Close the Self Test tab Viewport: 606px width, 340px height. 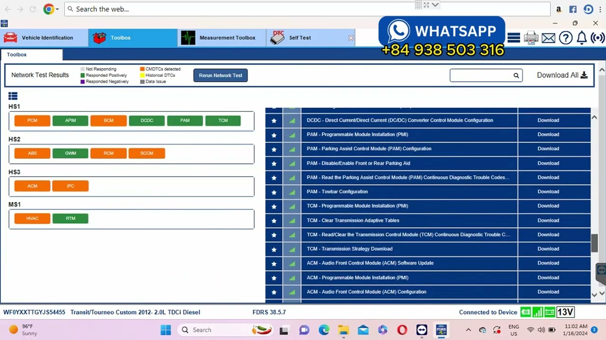click(351, 38)
